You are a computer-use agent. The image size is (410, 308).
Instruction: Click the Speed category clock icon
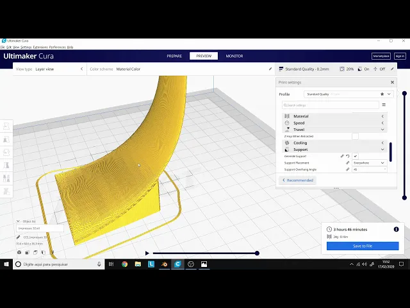tap(287, 123)
